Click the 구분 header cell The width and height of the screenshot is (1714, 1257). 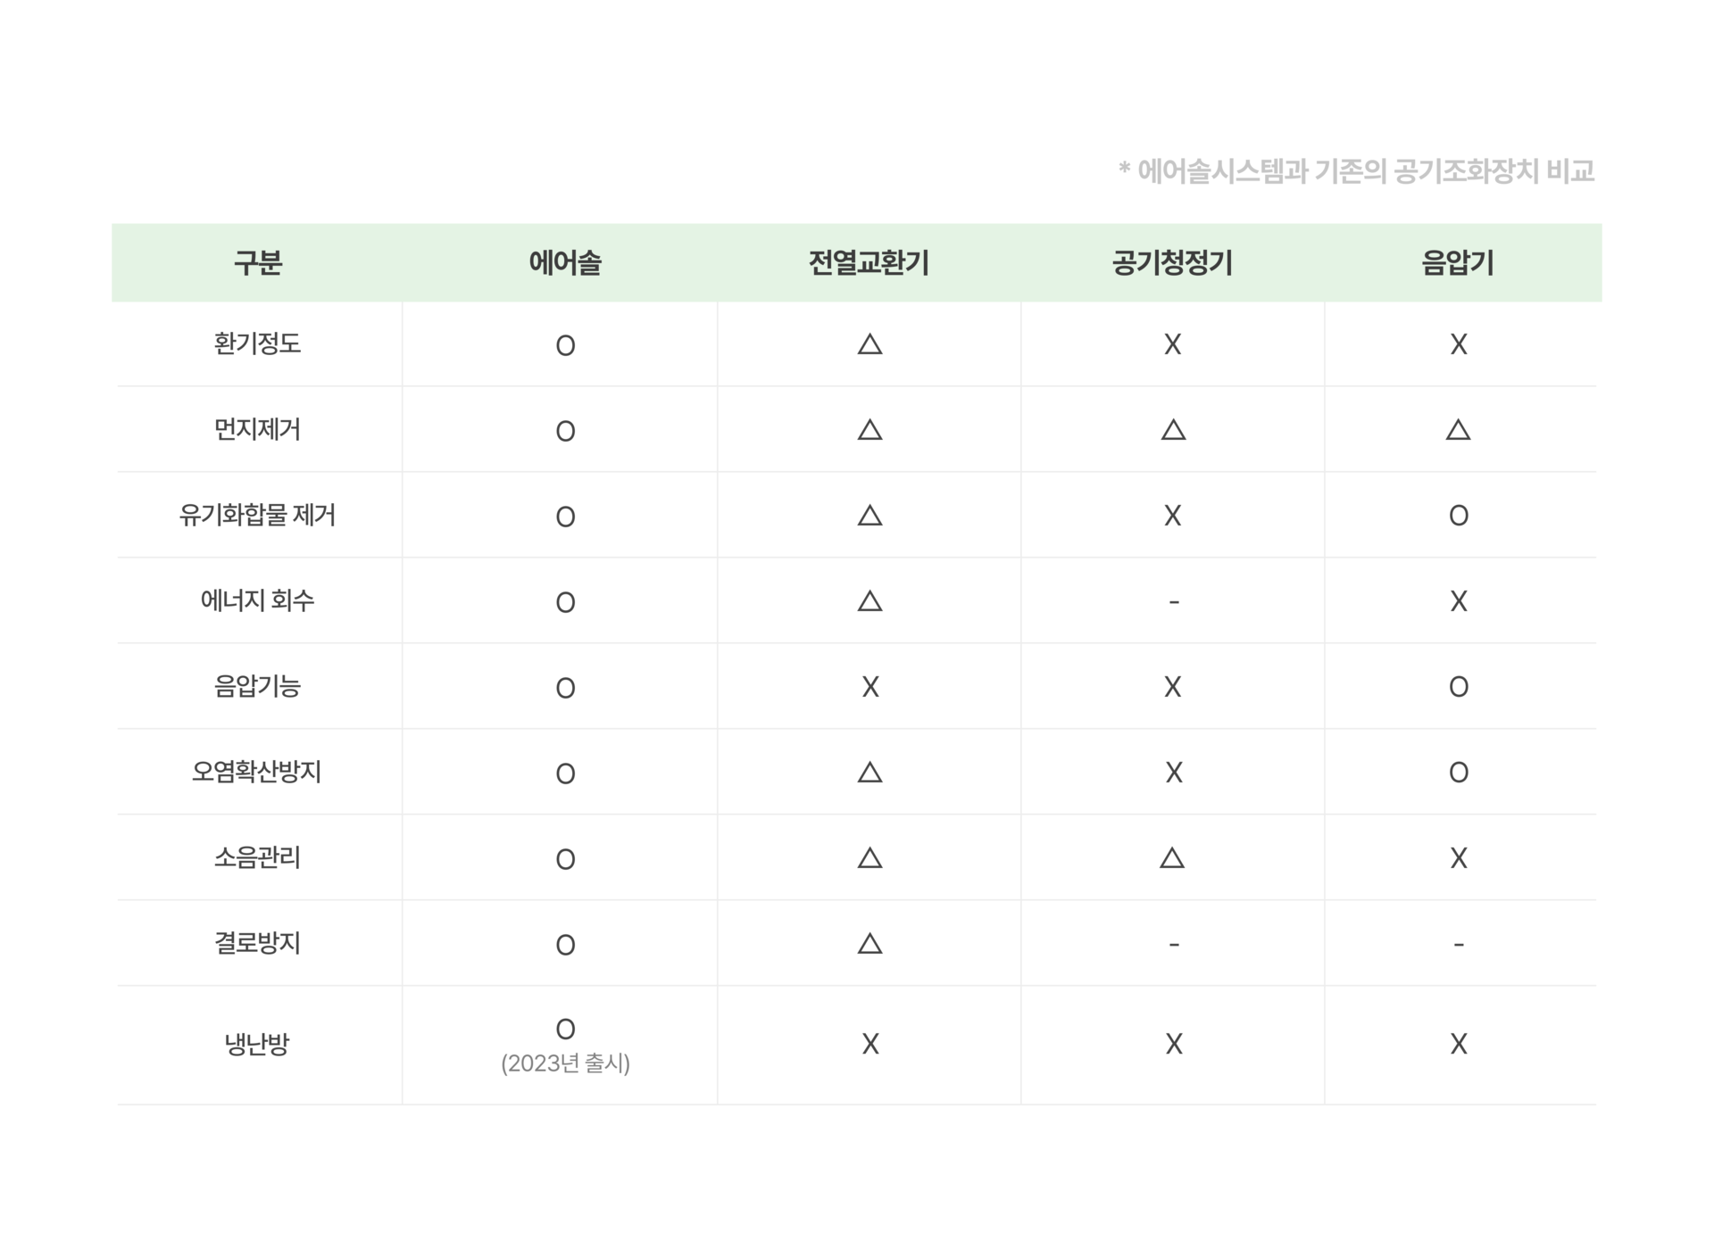[257, 262]
